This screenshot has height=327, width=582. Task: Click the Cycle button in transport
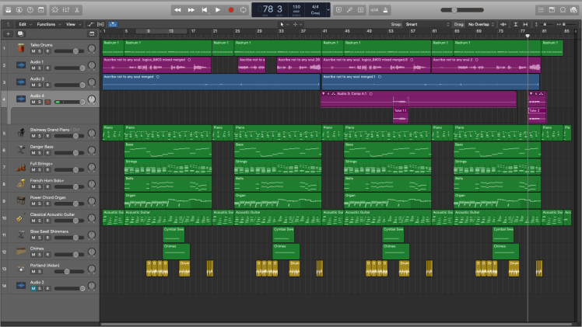pyautogui.click(x=244, y=9)
